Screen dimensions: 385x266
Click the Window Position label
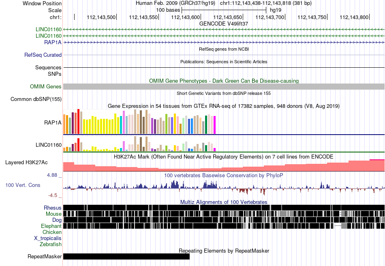pos(42,3)
